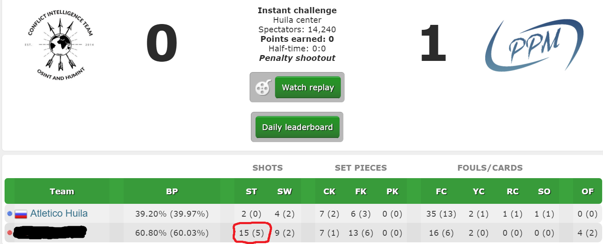Open the Atletico Huila team link
The image size is (603, 244).
pos(59,214)
